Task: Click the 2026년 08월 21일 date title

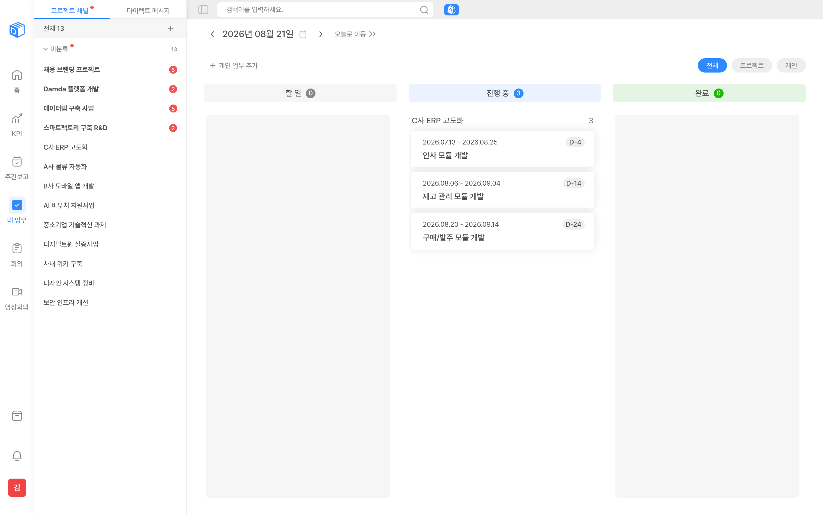Action: [258, 34]
